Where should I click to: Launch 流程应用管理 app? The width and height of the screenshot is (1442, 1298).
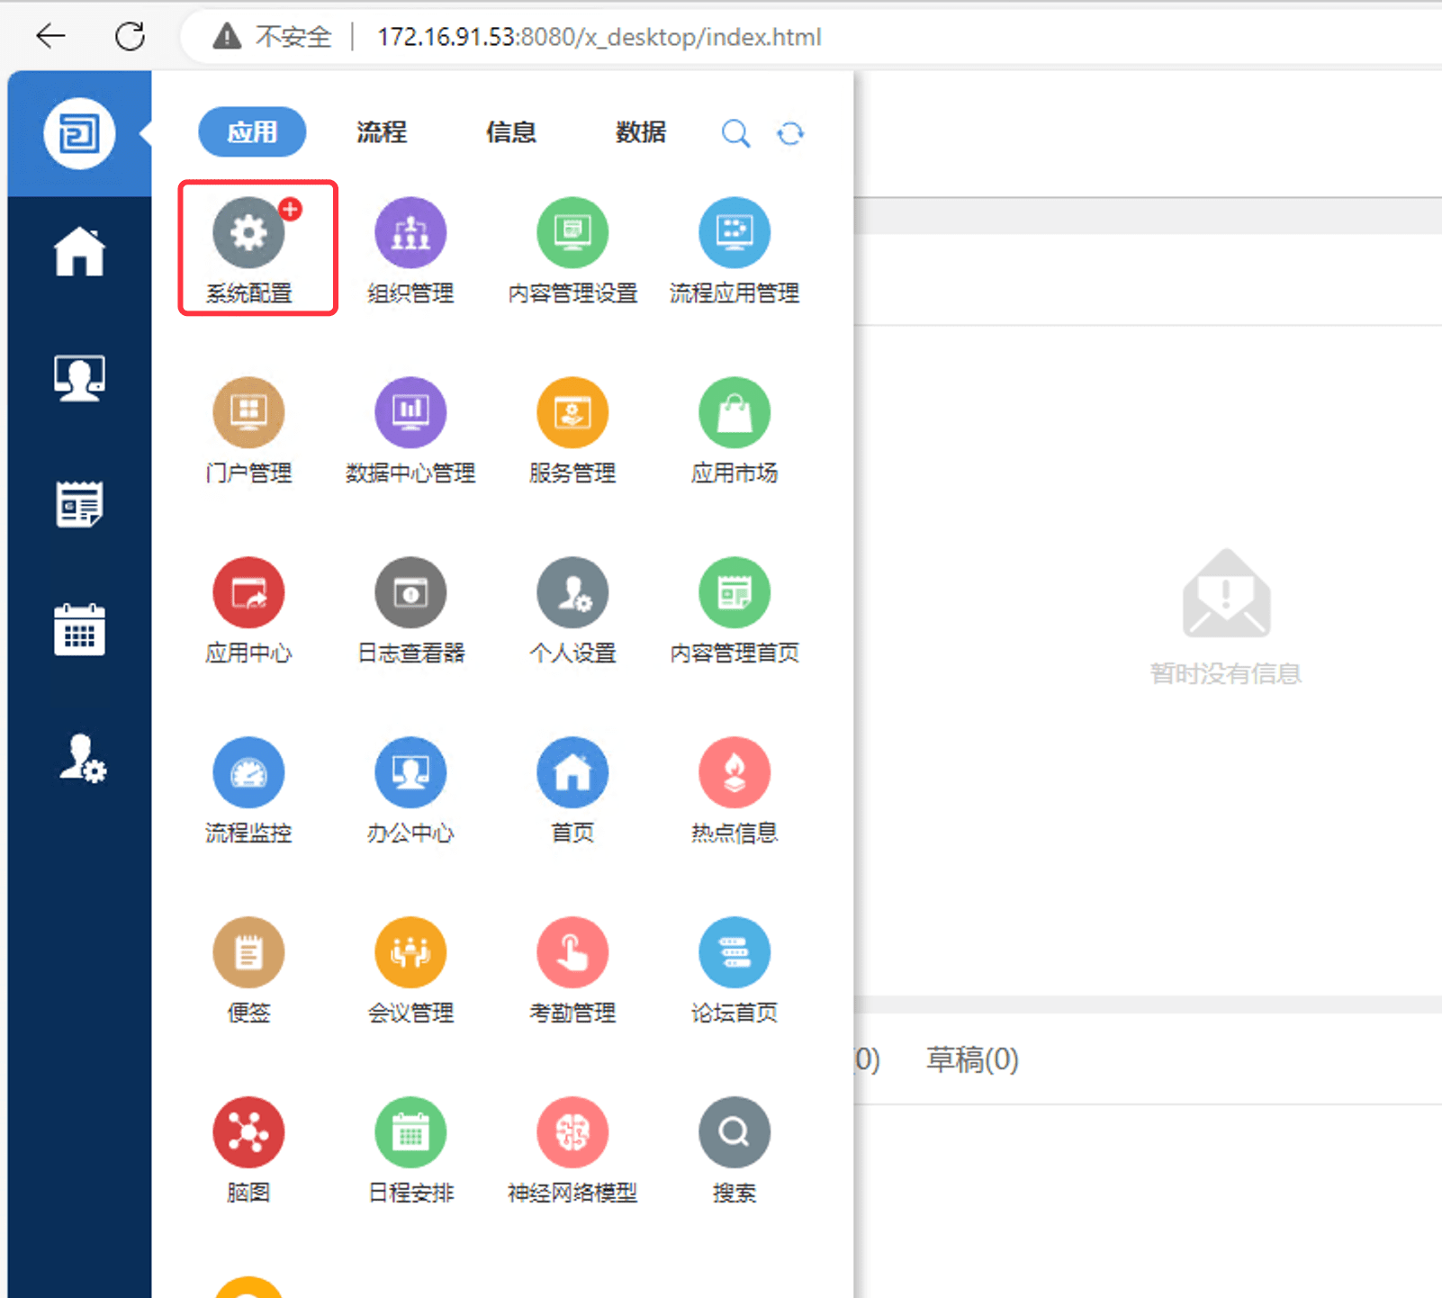[x=735, y=233]
